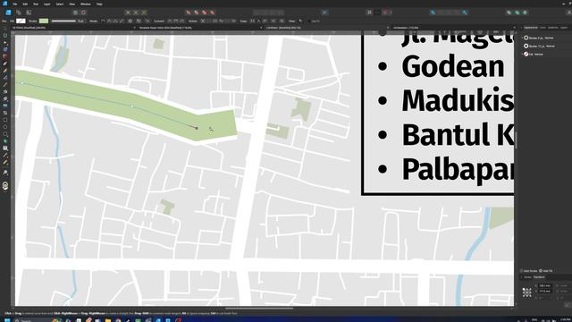The width and height of the screenshot is (572, 322).
Task: Click the red end node of pen path
Action: tap(197, 128)
